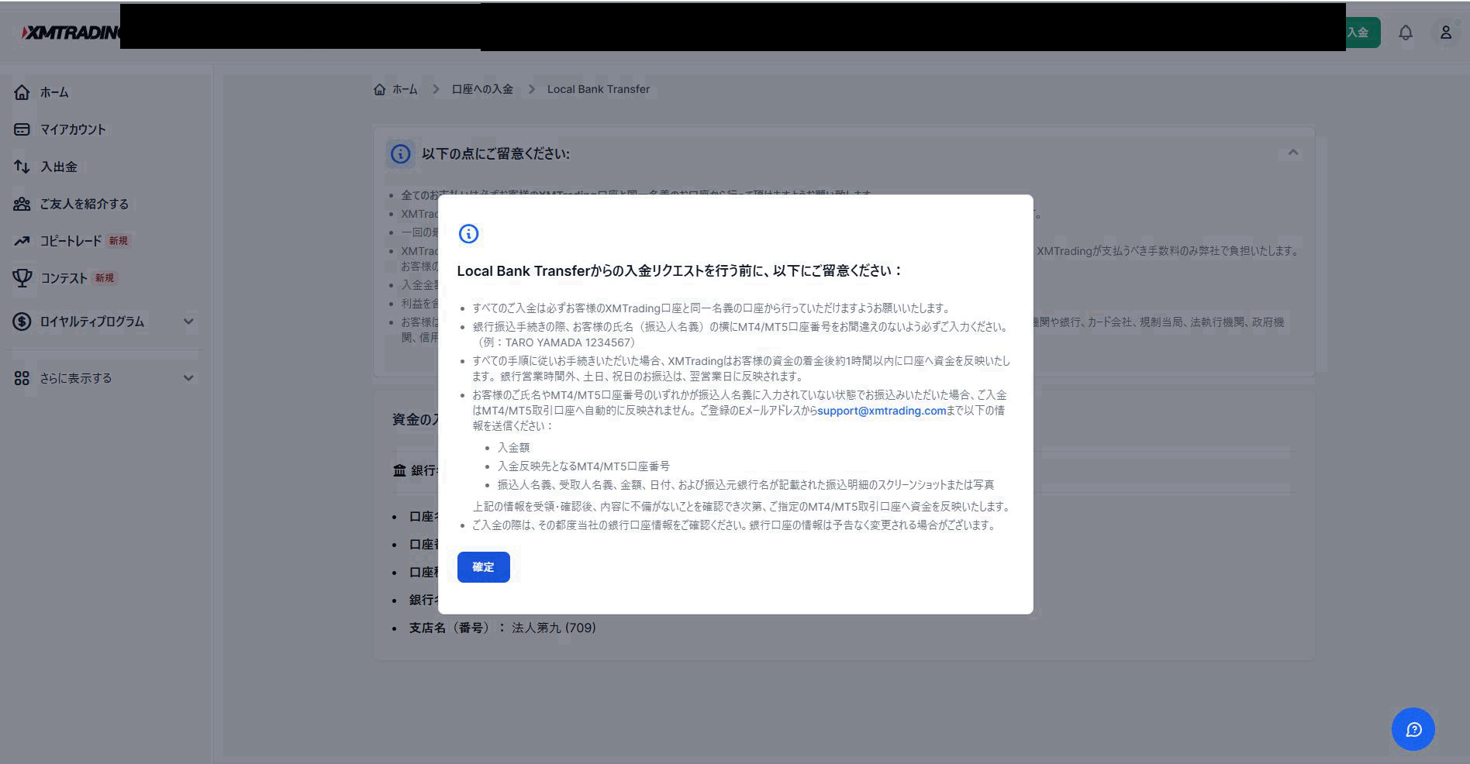Image resolution: width=1470 pixels, height=764 pixels.
Task: Click the info icon in the dialog
Action: point(468,234)
